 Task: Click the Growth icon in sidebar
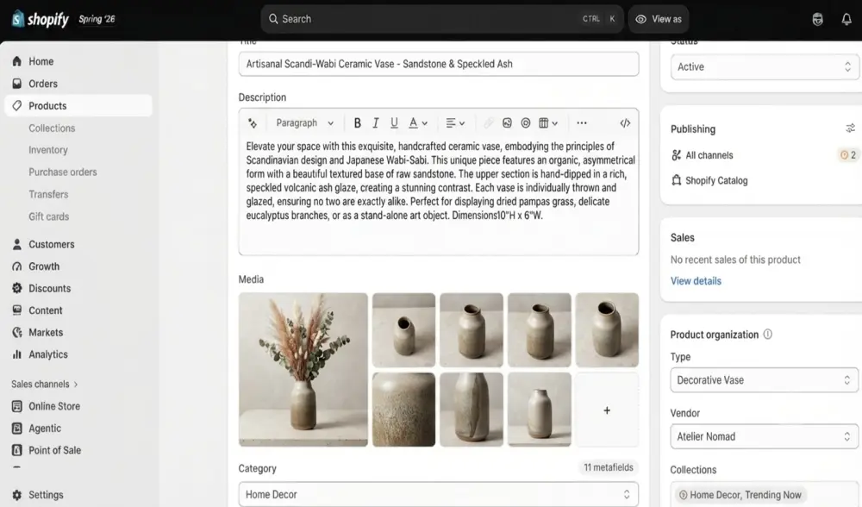(17, 266)
